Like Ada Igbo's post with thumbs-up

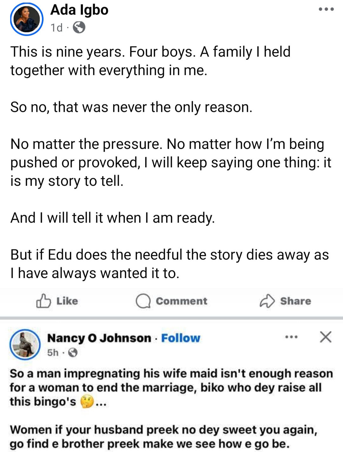(x=57, y=301)
